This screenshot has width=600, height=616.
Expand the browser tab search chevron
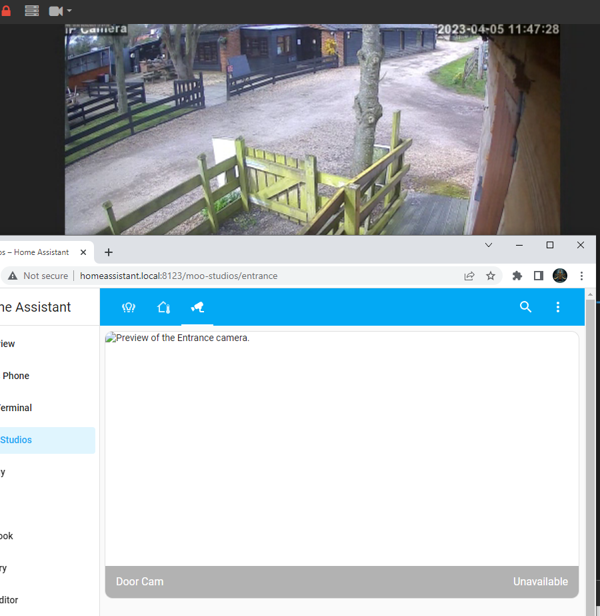pyautogui.click(x=489, y=245)
